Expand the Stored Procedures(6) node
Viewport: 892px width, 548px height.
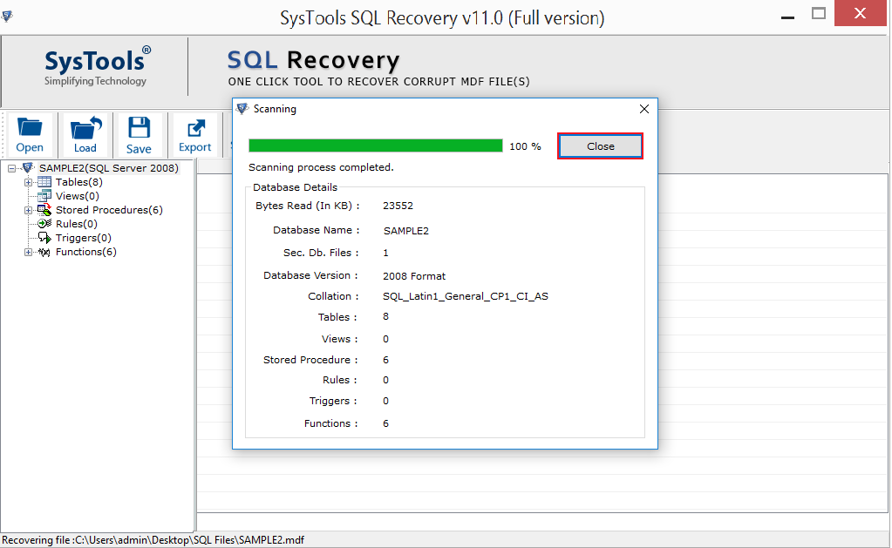click(28, 210)
